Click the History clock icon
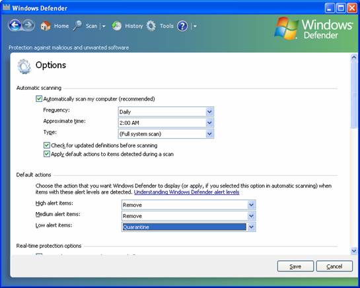 117,26
